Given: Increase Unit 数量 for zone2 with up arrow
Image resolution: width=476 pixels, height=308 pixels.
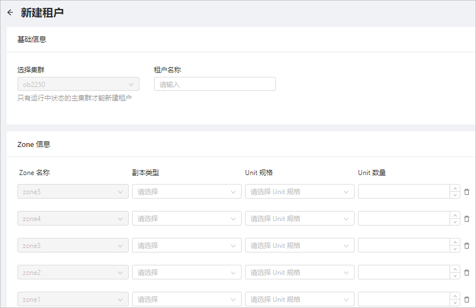Looking at the screenshot, I should point(455,269).
